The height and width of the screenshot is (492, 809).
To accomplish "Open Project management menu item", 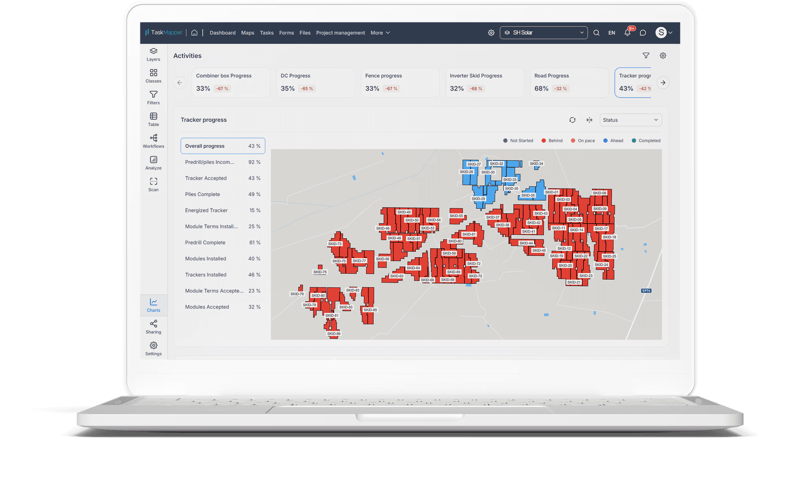I will (340, 33).
